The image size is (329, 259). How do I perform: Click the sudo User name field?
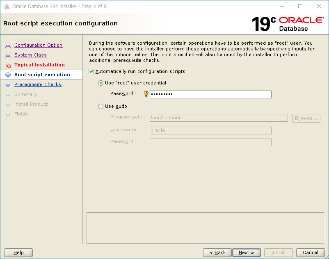[x=210, y=130]
